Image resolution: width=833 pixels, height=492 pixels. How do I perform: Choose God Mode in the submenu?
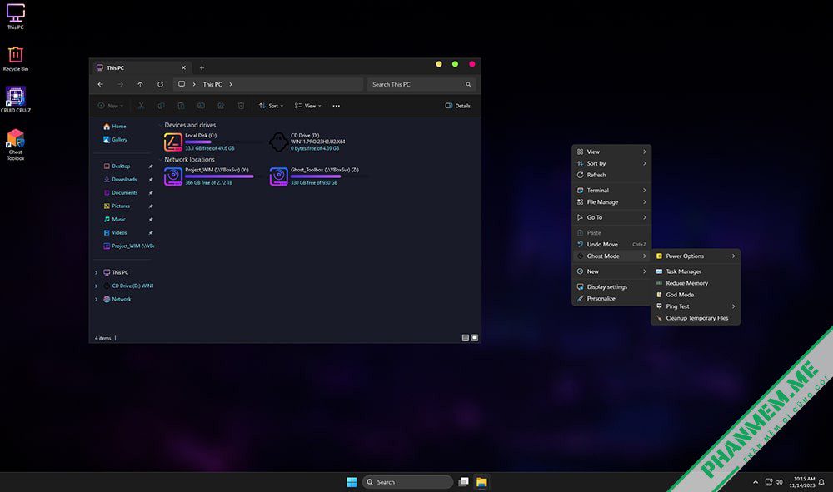[696, 295]
